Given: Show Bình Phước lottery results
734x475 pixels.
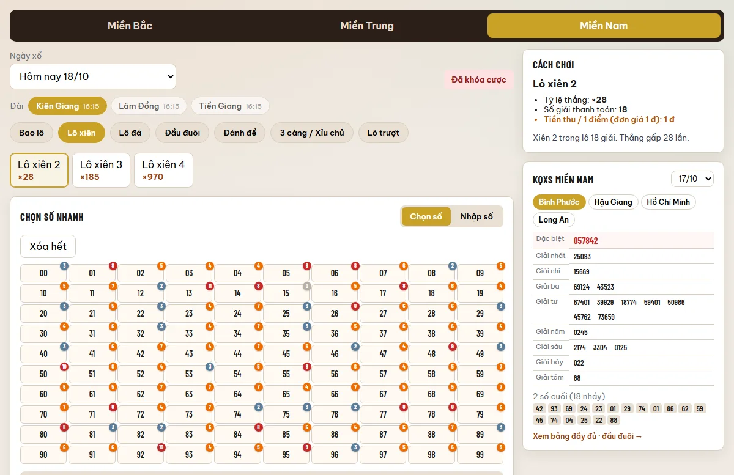Looking at the screenshot, I should pos(559,202).
